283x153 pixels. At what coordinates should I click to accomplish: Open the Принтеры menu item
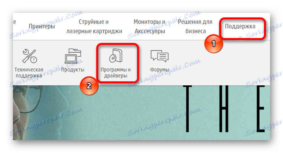[x=42, y=26]
